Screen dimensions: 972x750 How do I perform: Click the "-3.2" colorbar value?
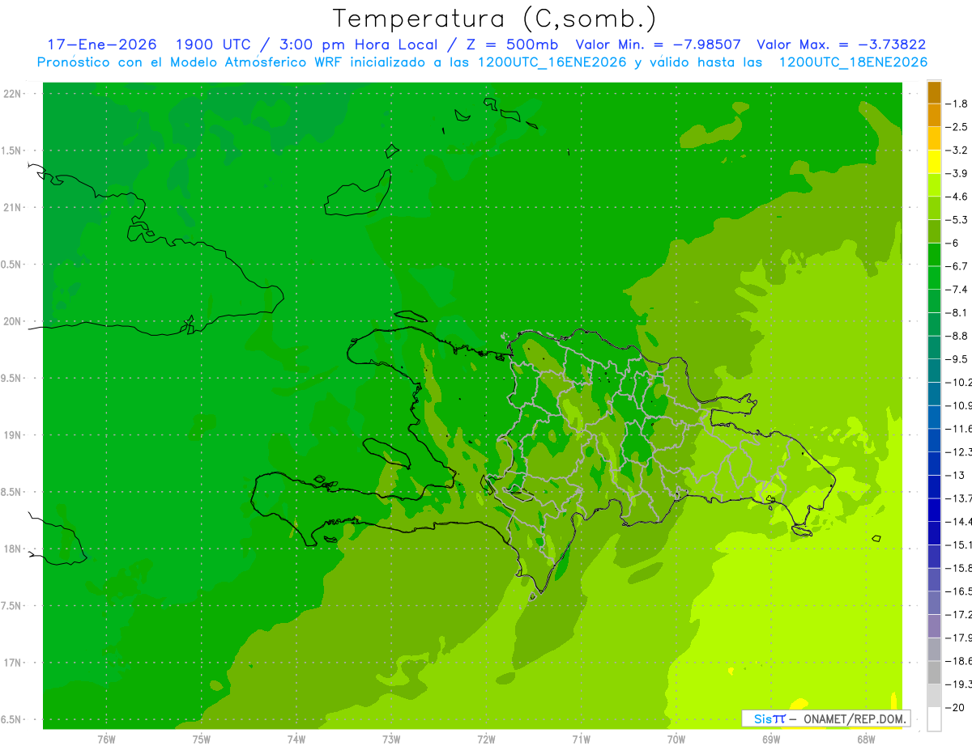(957, 150)
